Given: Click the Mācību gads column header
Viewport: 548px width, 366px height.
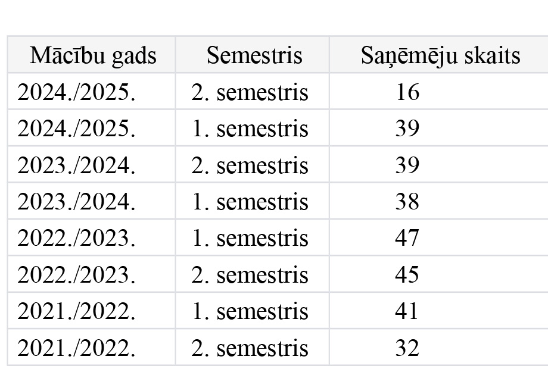Looking at the screenshot, I should coord(93,55).
